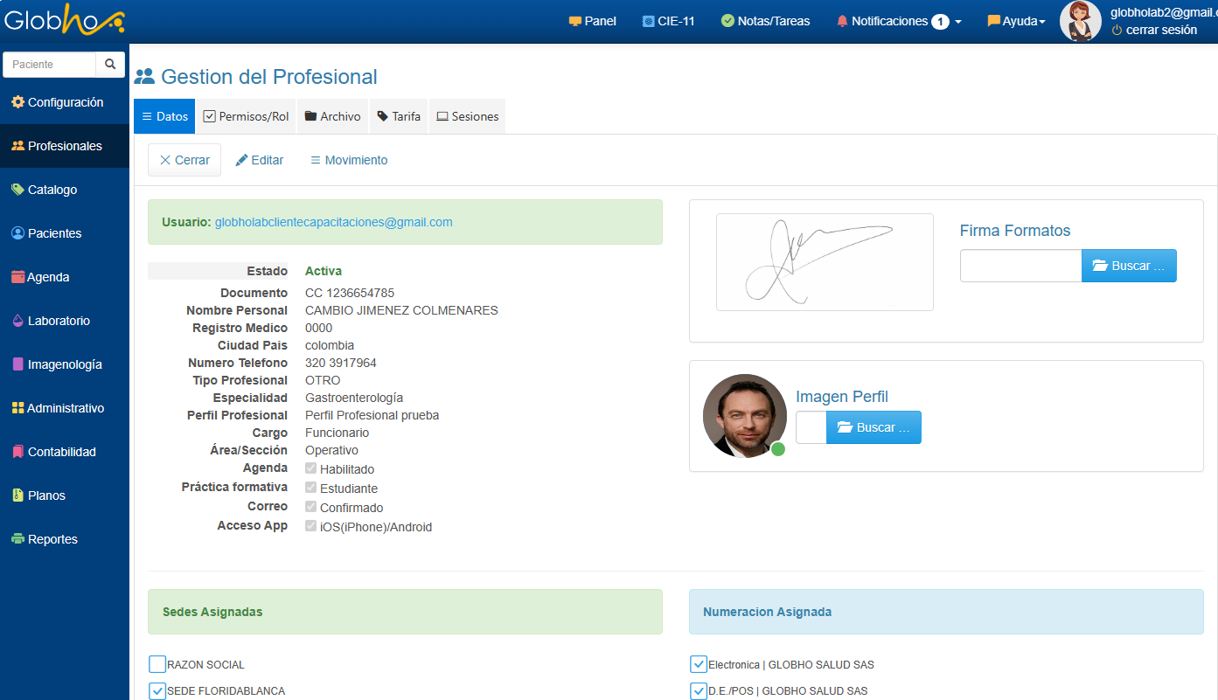Open the Reportes section

click(x=52, y=539)
